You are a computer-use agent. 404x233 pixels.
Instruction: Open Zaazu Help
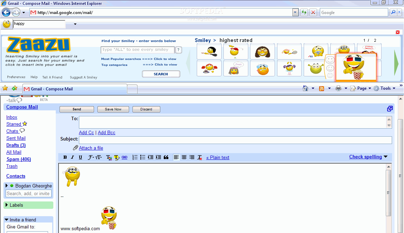(34, 77)
